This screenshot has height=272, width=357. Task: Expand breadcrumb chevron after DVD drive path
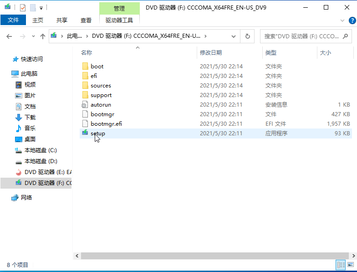click(x=206, y=36)
